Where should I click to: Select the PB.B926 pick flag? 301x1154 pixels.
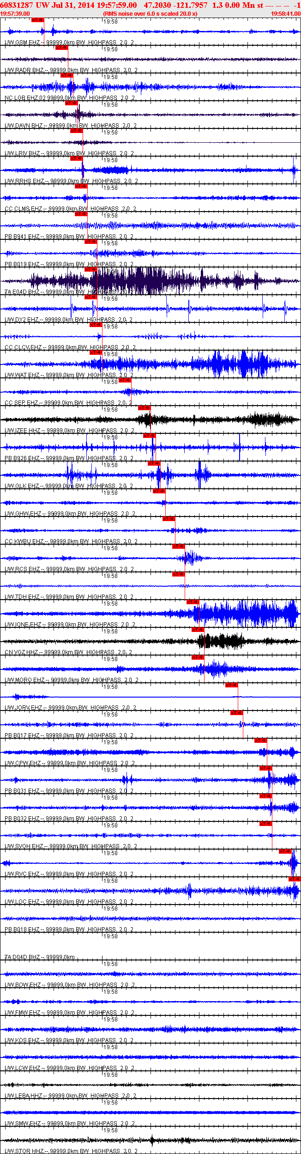150,436
